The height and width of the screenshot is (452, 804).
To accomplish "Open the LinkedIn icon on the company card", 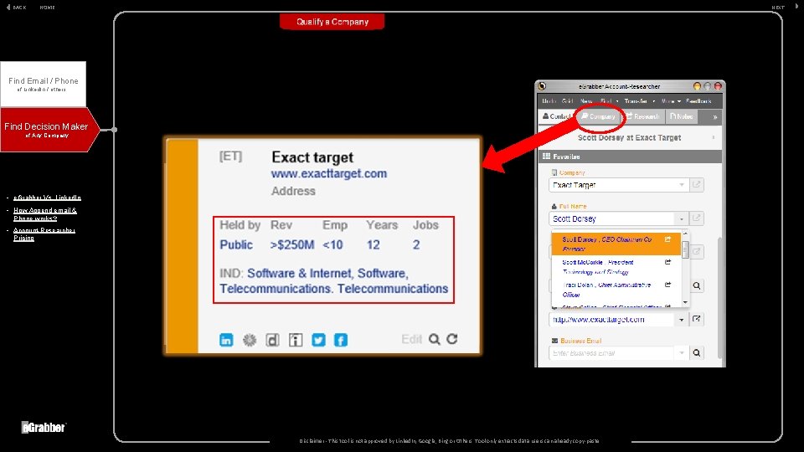I will click(x=226, y=340).
